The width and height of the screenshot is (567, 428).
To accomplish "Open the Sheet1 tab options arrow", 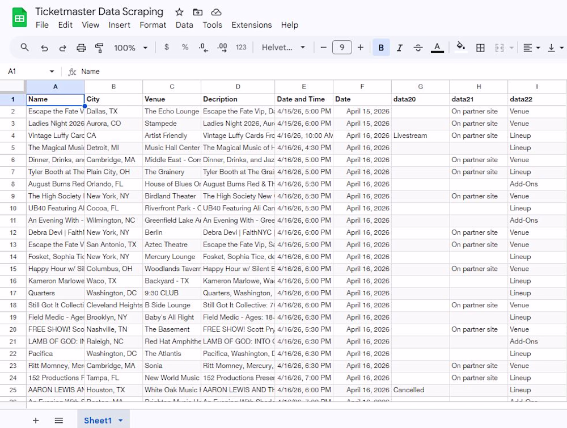I will point(121,421).
